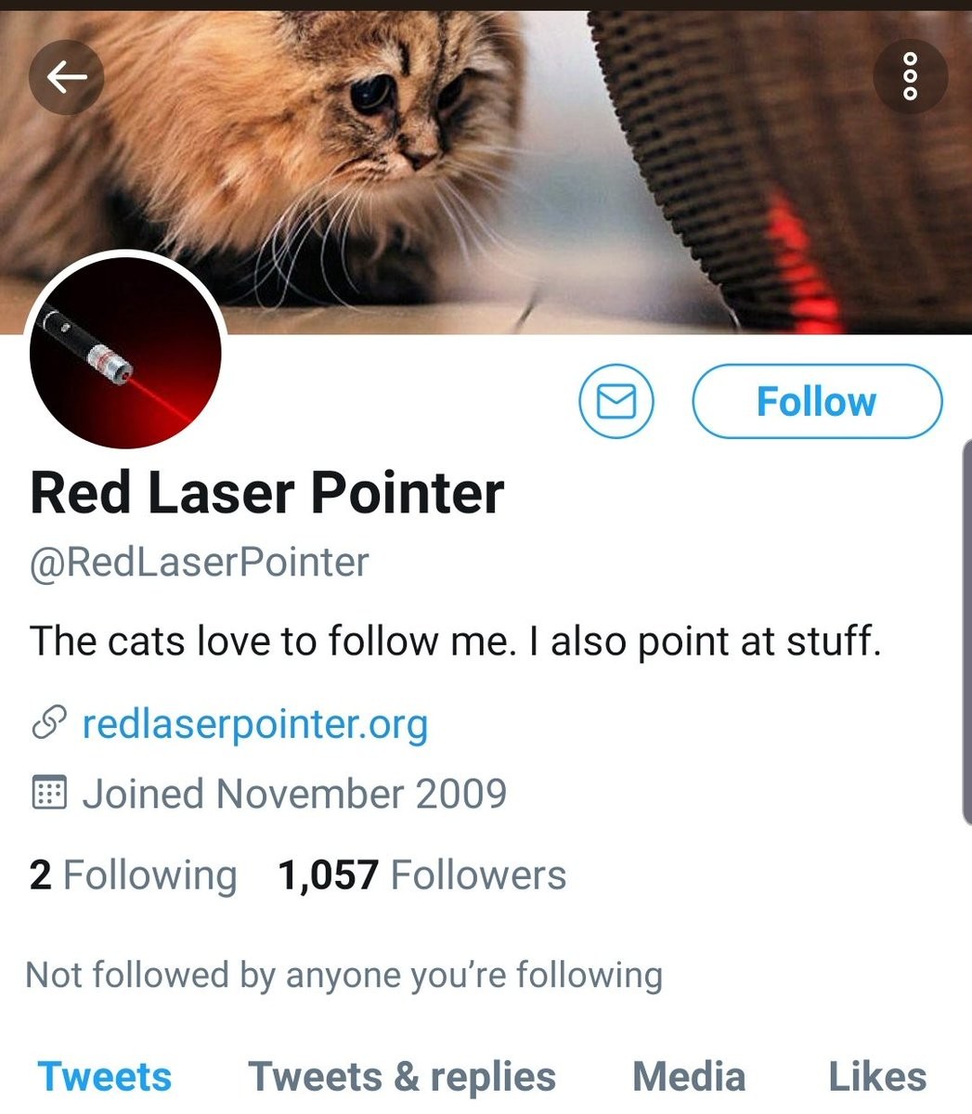This screenshot has height=1114, width=972.
Task: Switch to the Tweets tab
Action: [105, 1077]
